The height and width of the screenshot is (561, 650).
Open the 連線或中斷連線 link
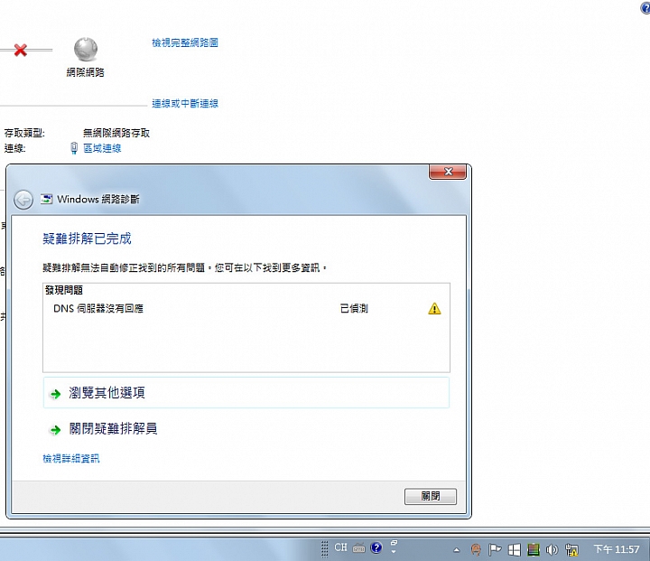(185, 103)
